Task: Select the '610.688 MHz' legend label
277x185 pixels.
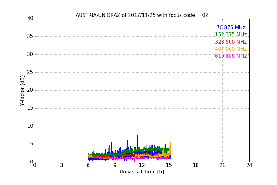Action: coord(231,56)
